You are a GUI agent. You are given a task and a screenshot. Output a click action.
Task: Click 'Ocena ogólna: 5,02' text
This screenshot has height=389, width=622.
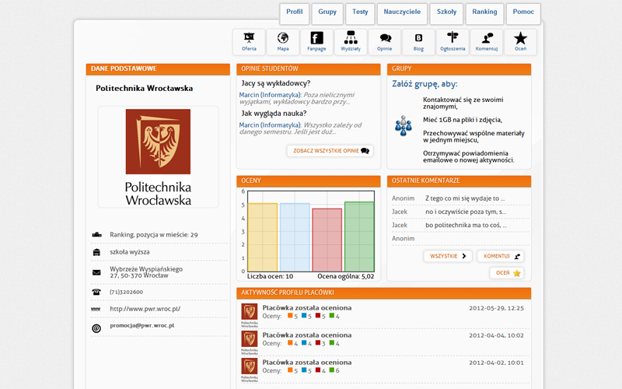click(345, 276)
